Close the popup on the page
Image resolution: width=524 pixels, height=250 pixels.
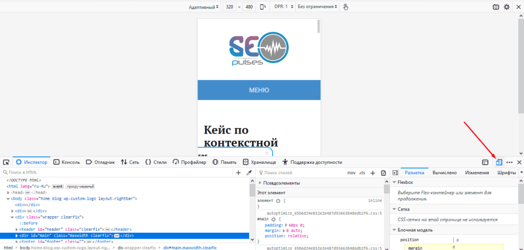pyautogui.click(x=266, y=153)
